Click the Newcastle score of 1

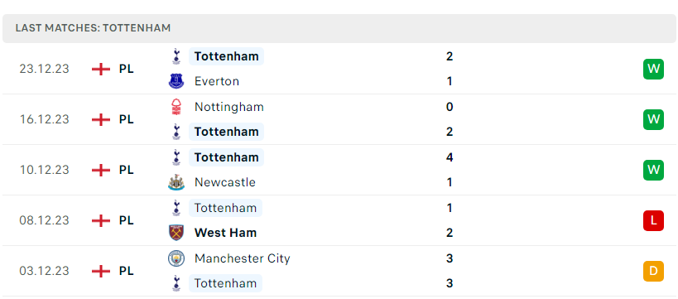[450, 182]
